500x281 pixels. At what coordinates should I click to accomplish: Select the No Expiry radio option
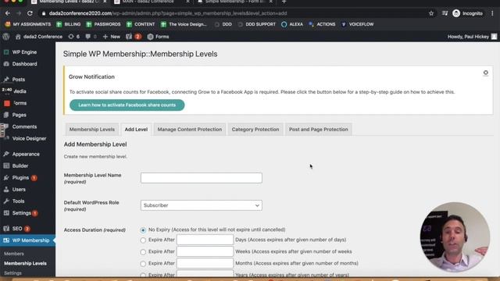143,230
